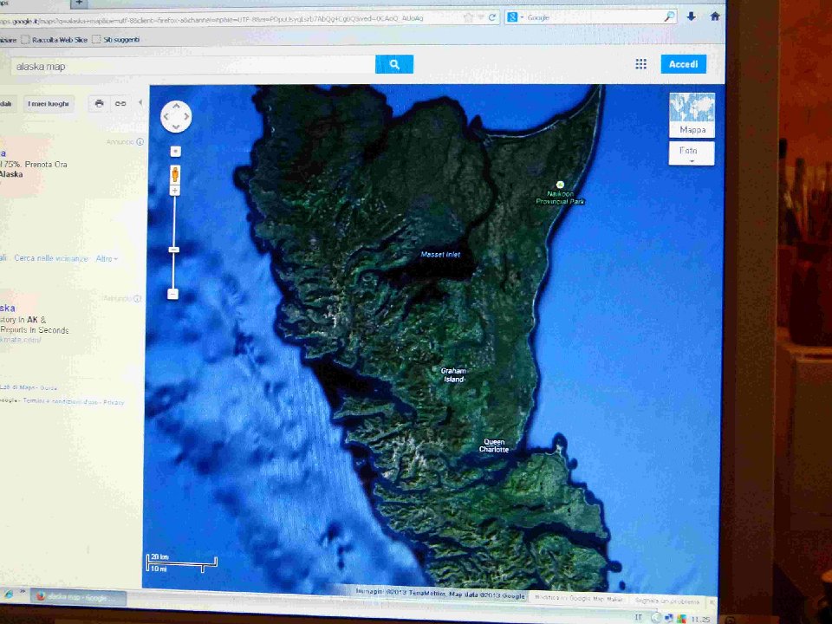Viewport: 832px width, 624px height.
Task: Open a new browser tab
Action: click(79, 3)
